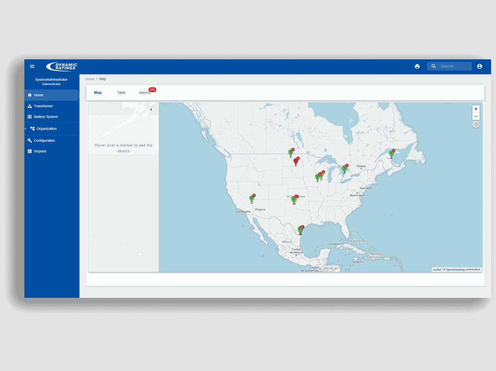Image resolution: width=496 pixels, height=371 pixels.
Task: Click the Dynamic Ratings logo
Action: (x=62, y=66)
